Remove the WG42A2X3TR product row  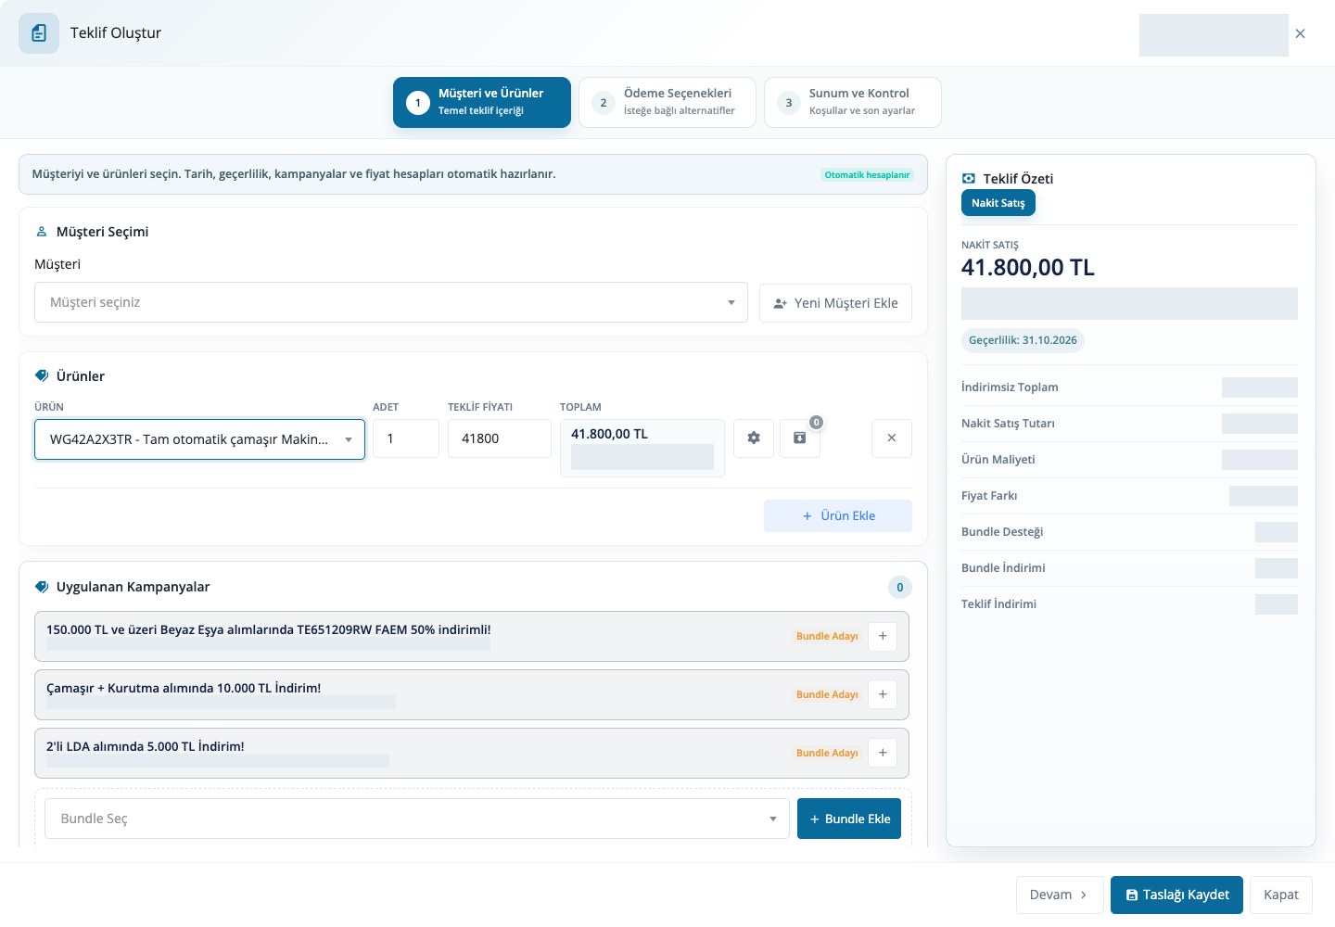point(892,438)
